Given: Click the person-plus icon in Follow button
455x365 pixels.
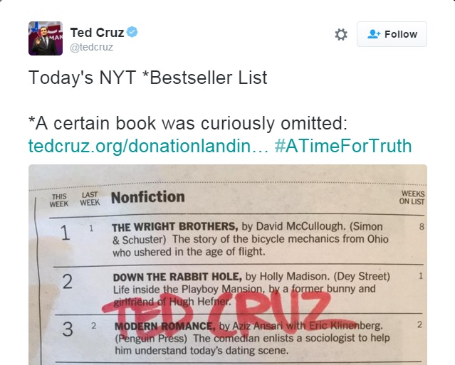Looking at the screenshot, I should [374, 34].
